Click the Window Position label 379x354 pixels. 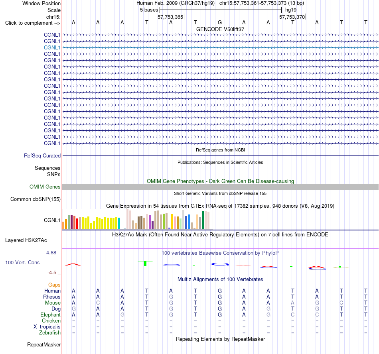coord(41,3)
